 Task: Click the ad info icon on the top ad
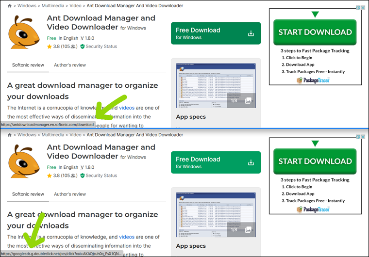point(358,8)
